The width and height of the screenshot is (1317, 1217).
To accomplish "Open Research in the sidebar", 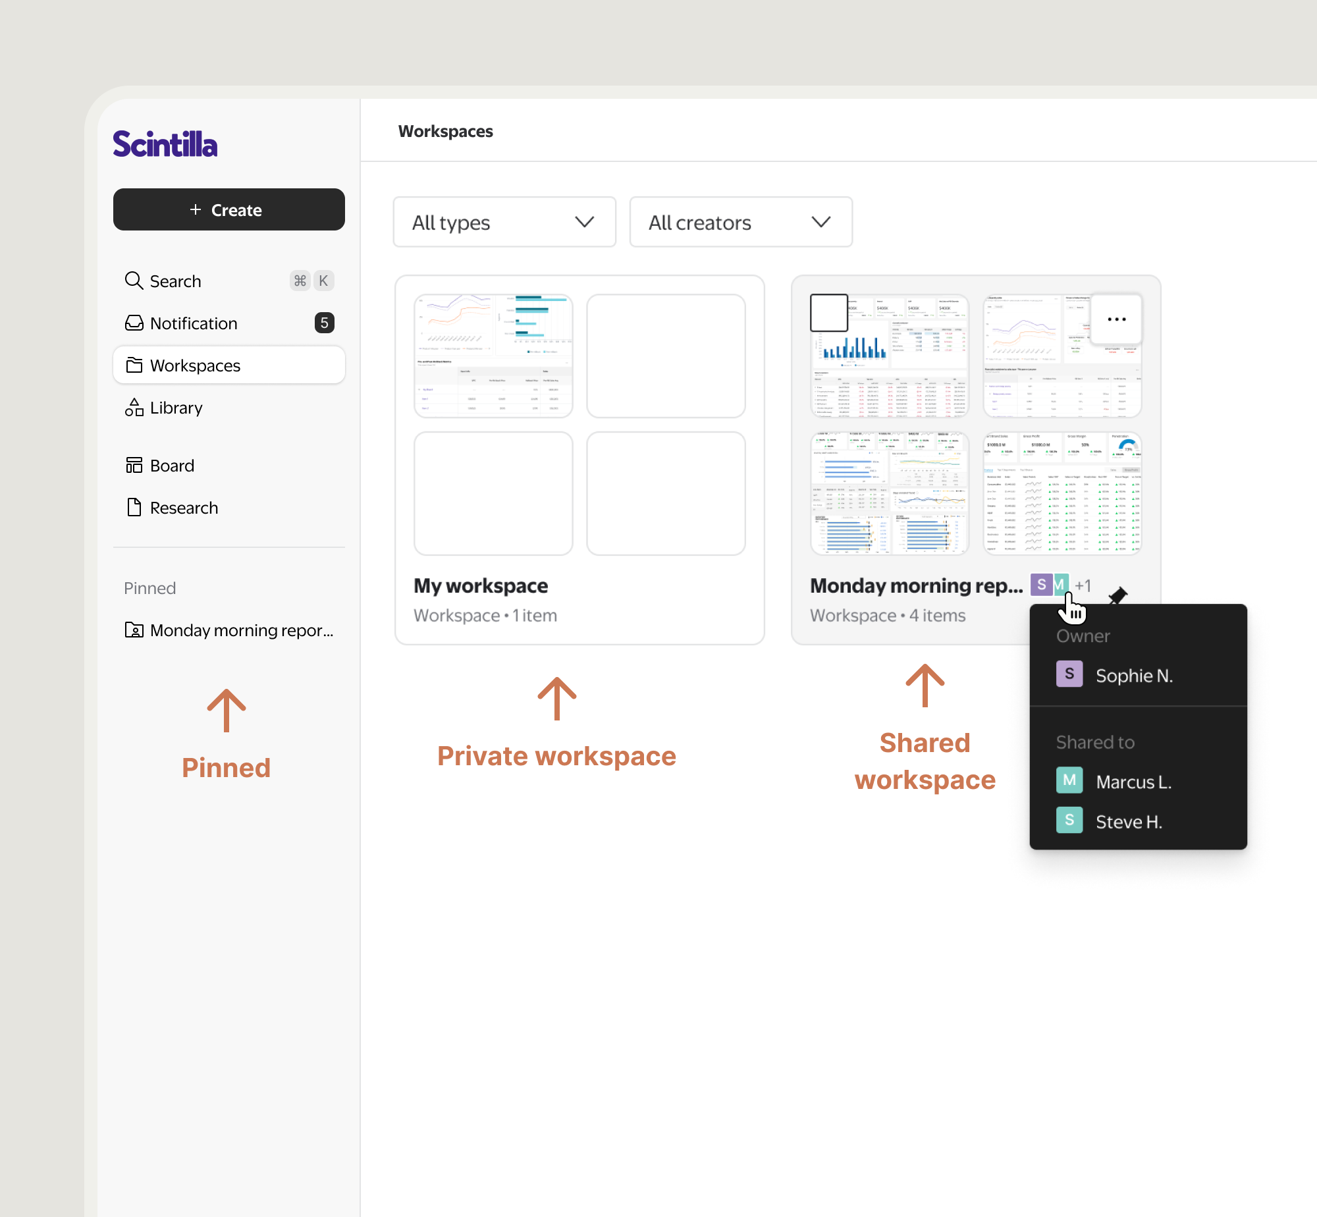I will (228, 508).
